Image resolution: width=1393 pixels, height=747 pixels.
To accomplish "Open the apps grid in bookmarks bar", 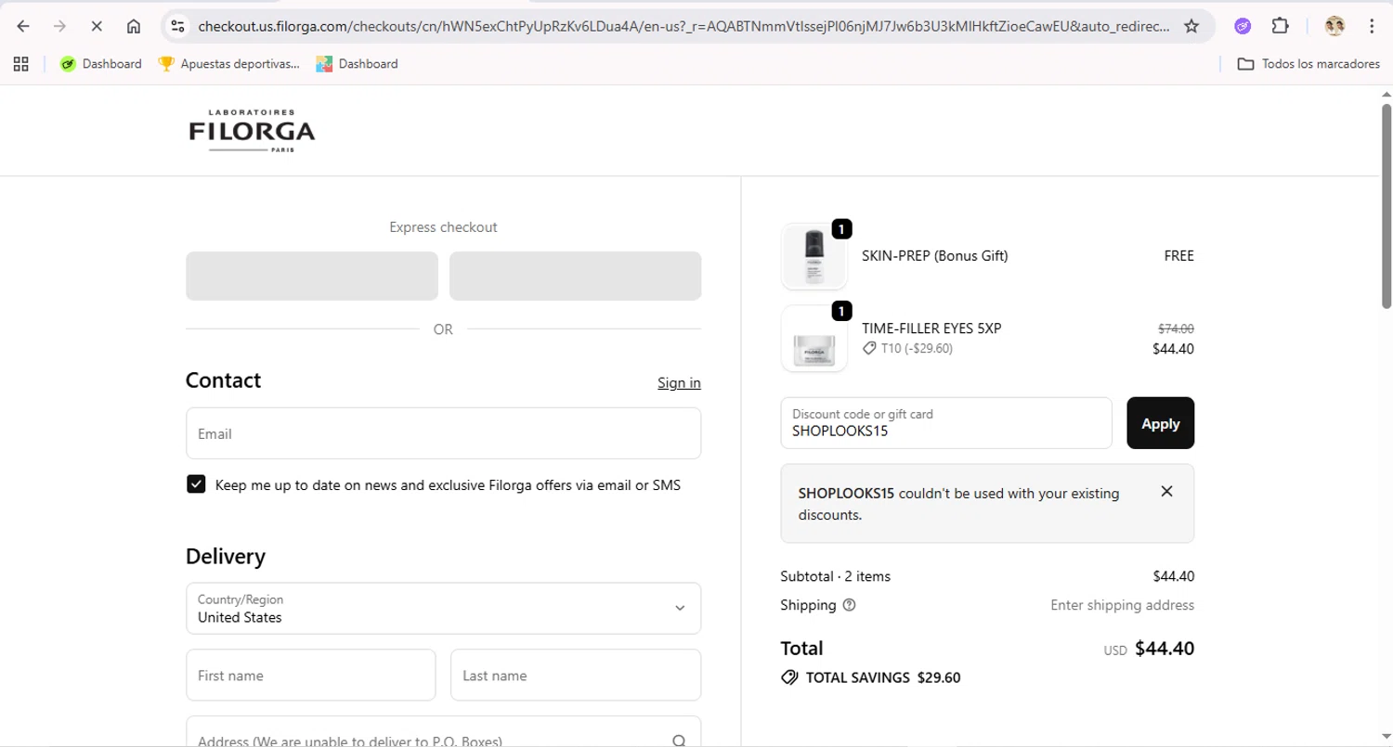I will click(21, 64).
